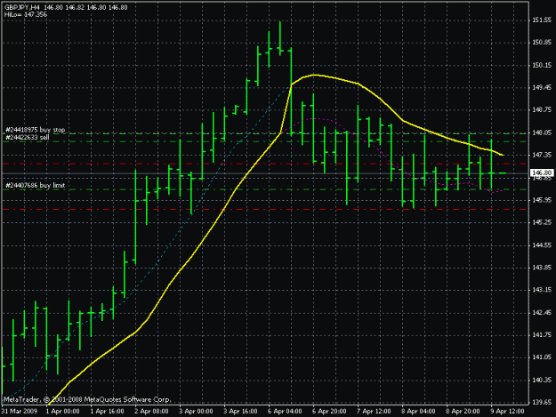Click the 1 Apr 16:00 time label
Viewport: 556px width, 417px height.
click(107, 412)
